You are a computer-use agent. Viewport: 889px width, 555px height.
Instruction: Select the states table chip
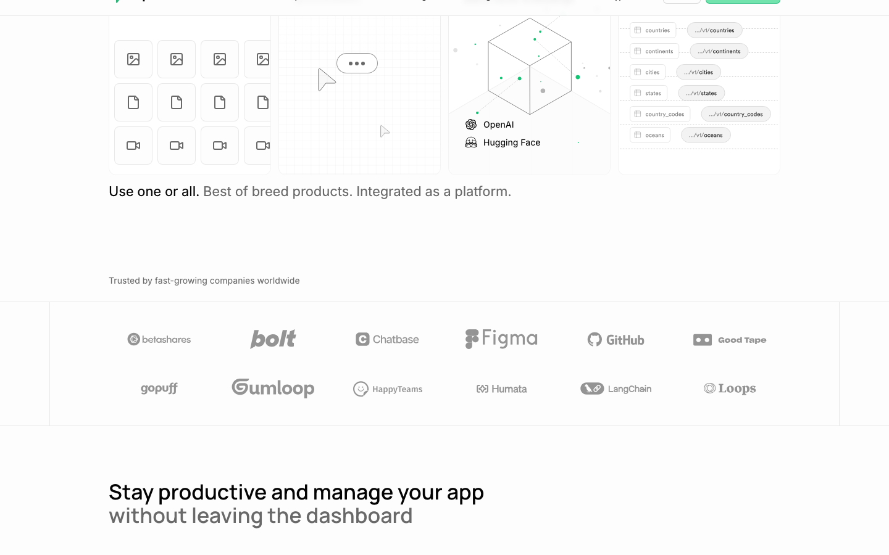pos(648,93)
